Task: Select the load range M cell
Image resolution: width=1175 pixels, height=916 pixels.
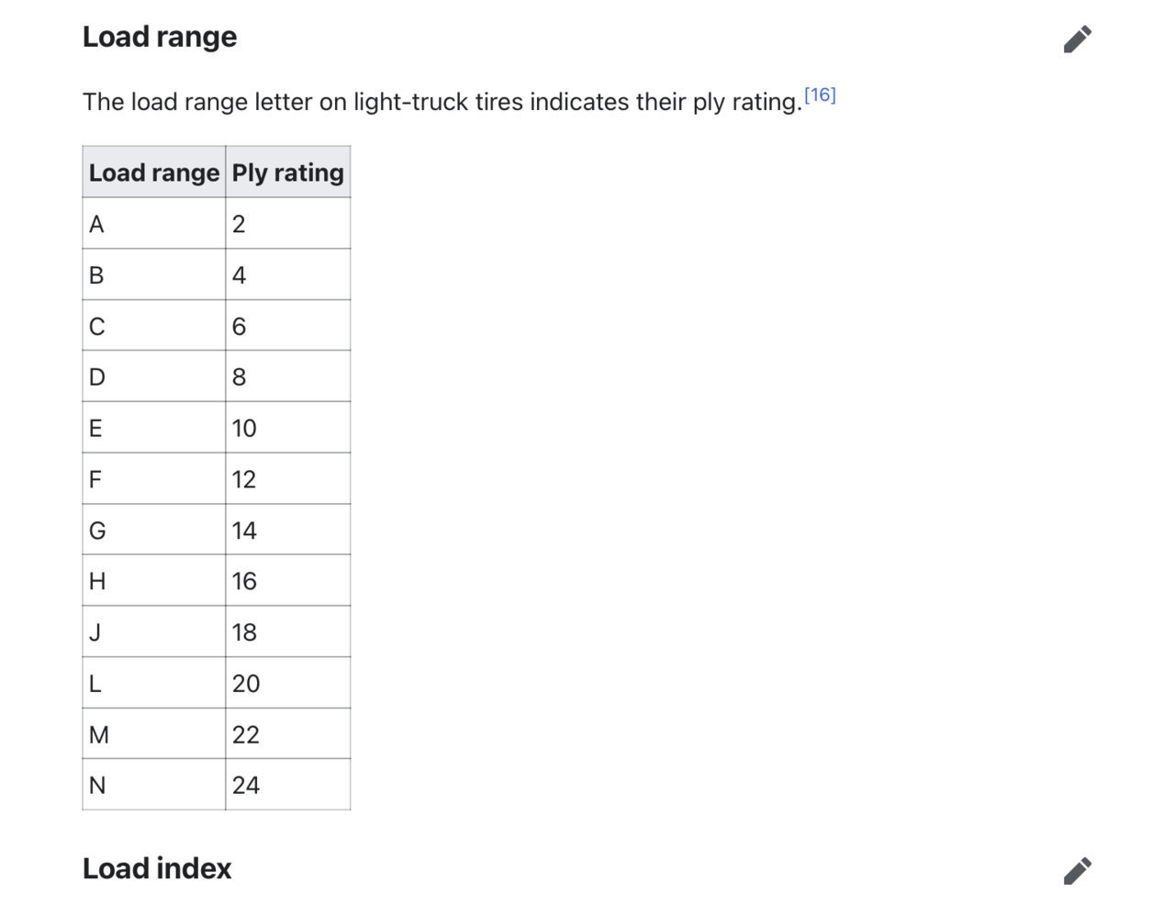Action: coord(154,733)
